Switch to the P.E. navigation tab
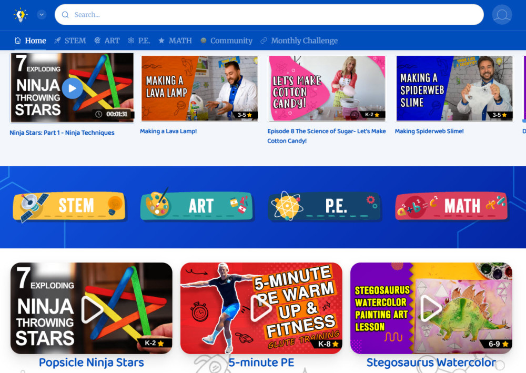This screenshot has height=373, width=526. tap(139, 41)
